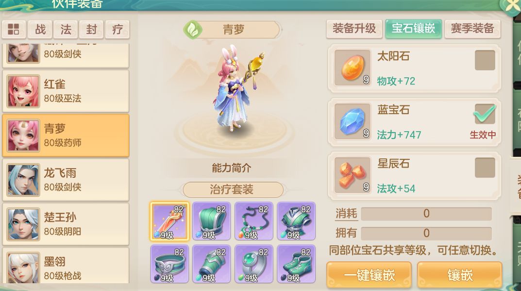Select the bead necklace equipment slot
This screenshot has height=291, width=521.
254,221
